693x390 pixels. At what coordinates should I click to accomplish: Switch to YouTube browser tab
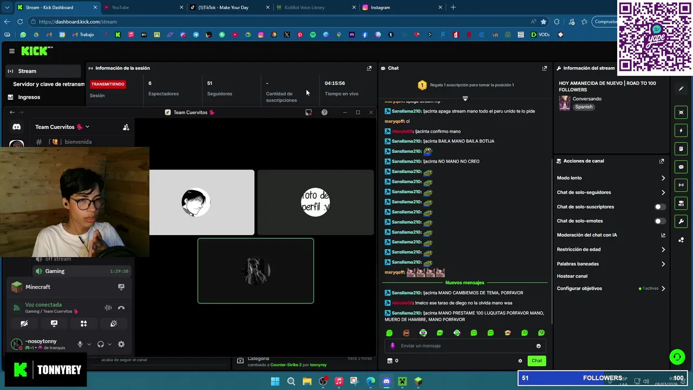[x=143, y=8]
